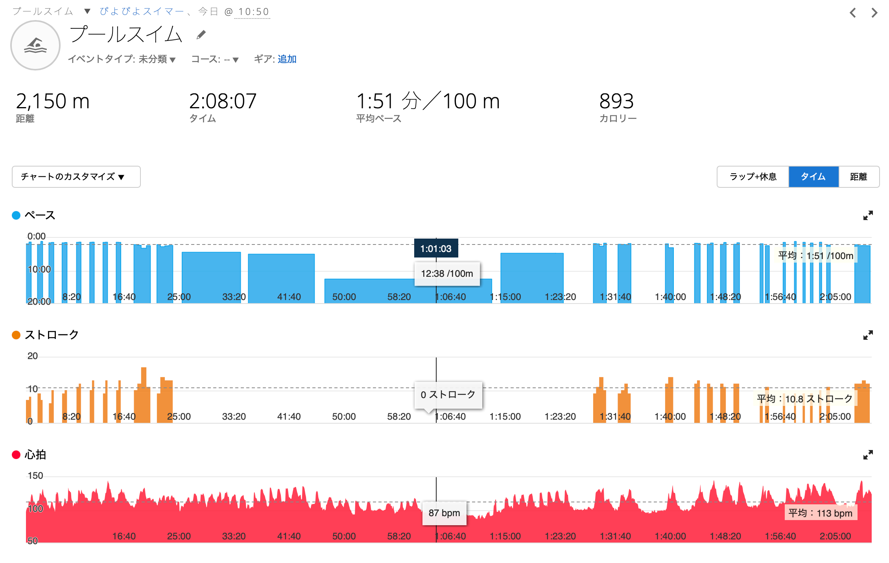
Task: Click the blue ペース legend dot
Action: (x=16, y=215)
